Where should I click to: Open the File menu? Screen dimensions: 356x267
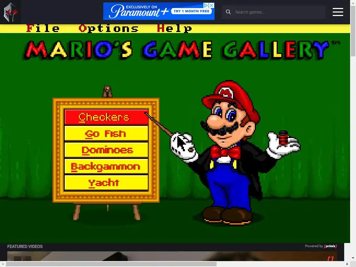tap(43, 29)
